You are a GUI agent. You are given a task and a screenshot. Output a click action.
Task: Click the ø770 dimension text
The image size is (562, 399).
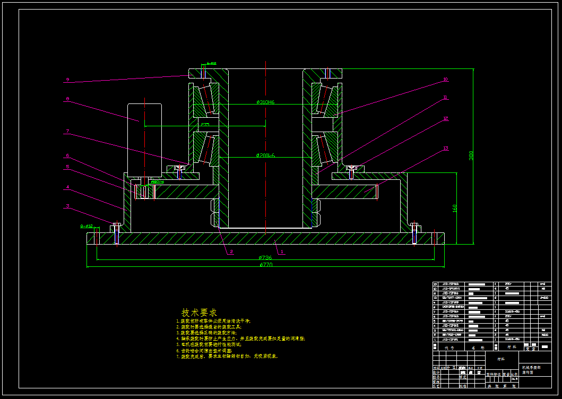pyautogui.click(x=266, y=265)
